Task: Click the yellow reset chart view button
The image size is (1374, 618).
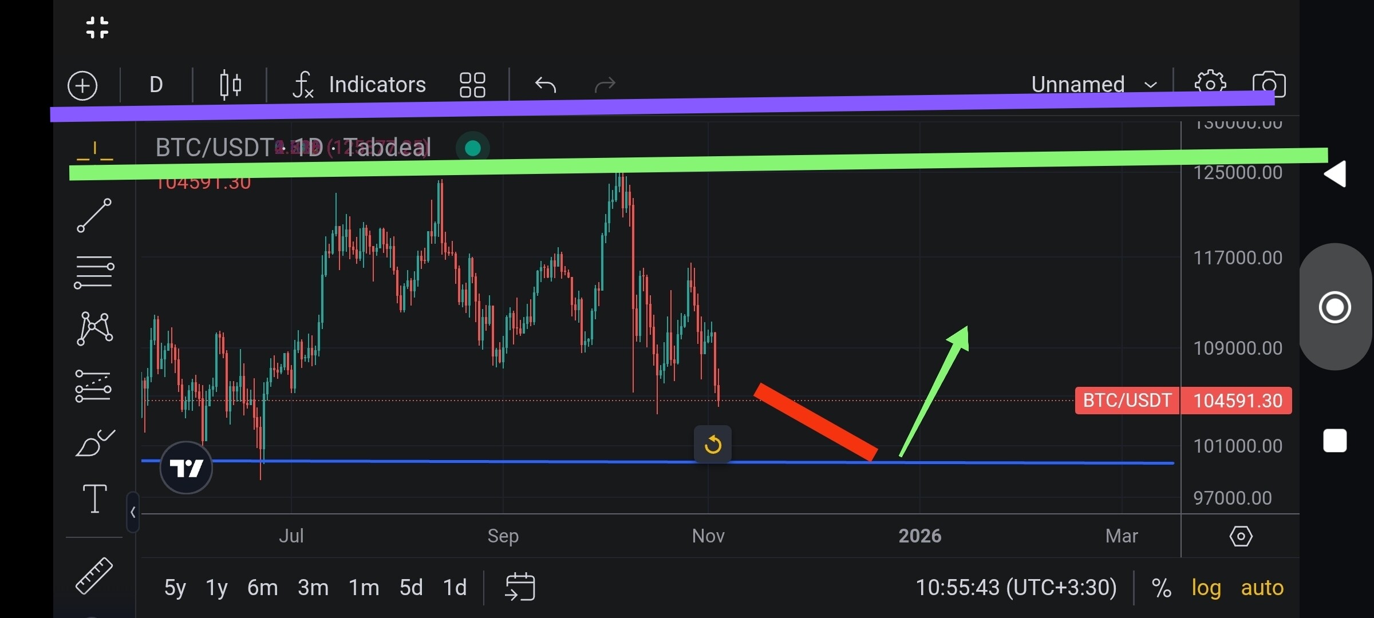Action: (x=712, y=444)
